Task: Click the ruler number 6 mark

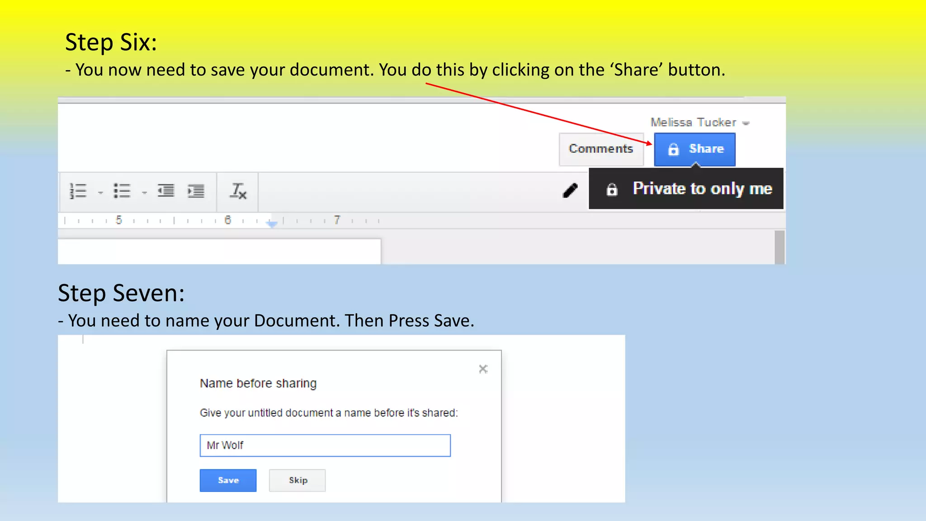Action: [227, 220]
